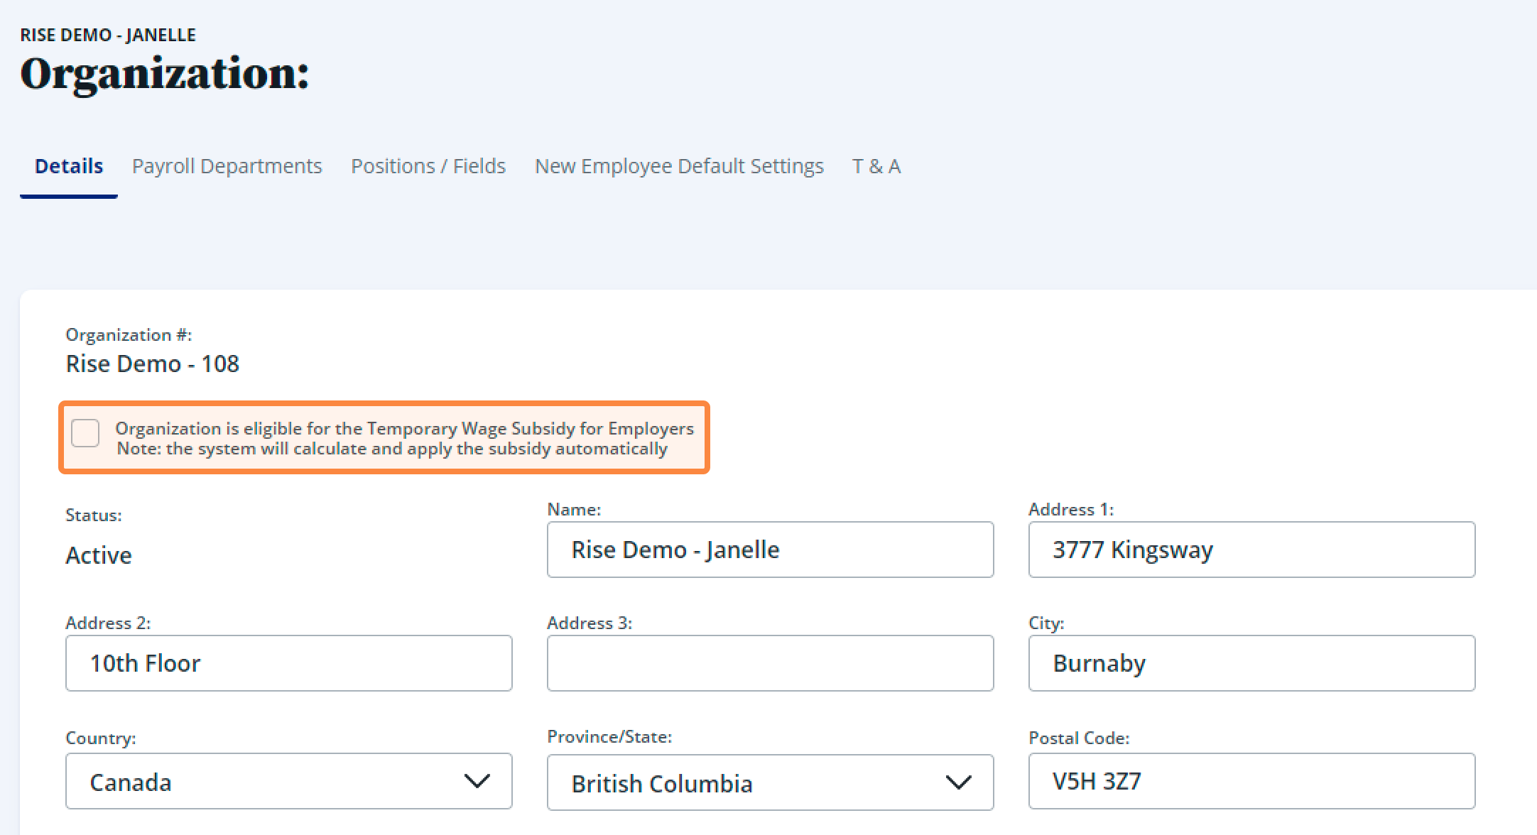
Task: Click the City field containing Burnaby
Action: pyautogui.click(x=1251, y=663)
